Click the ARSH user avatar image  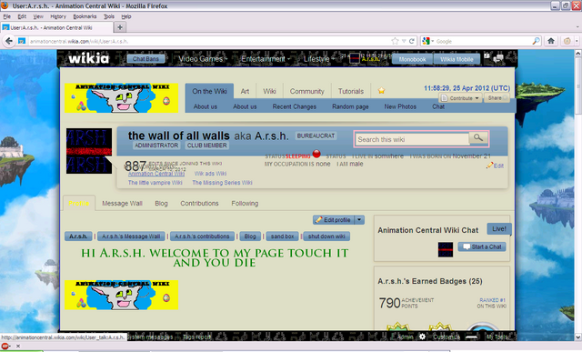point(89,151)
